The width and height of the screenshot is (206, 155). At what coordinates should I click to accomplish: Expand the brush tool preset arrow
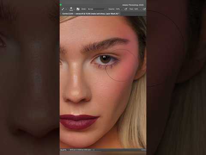(x=66, y=9)
